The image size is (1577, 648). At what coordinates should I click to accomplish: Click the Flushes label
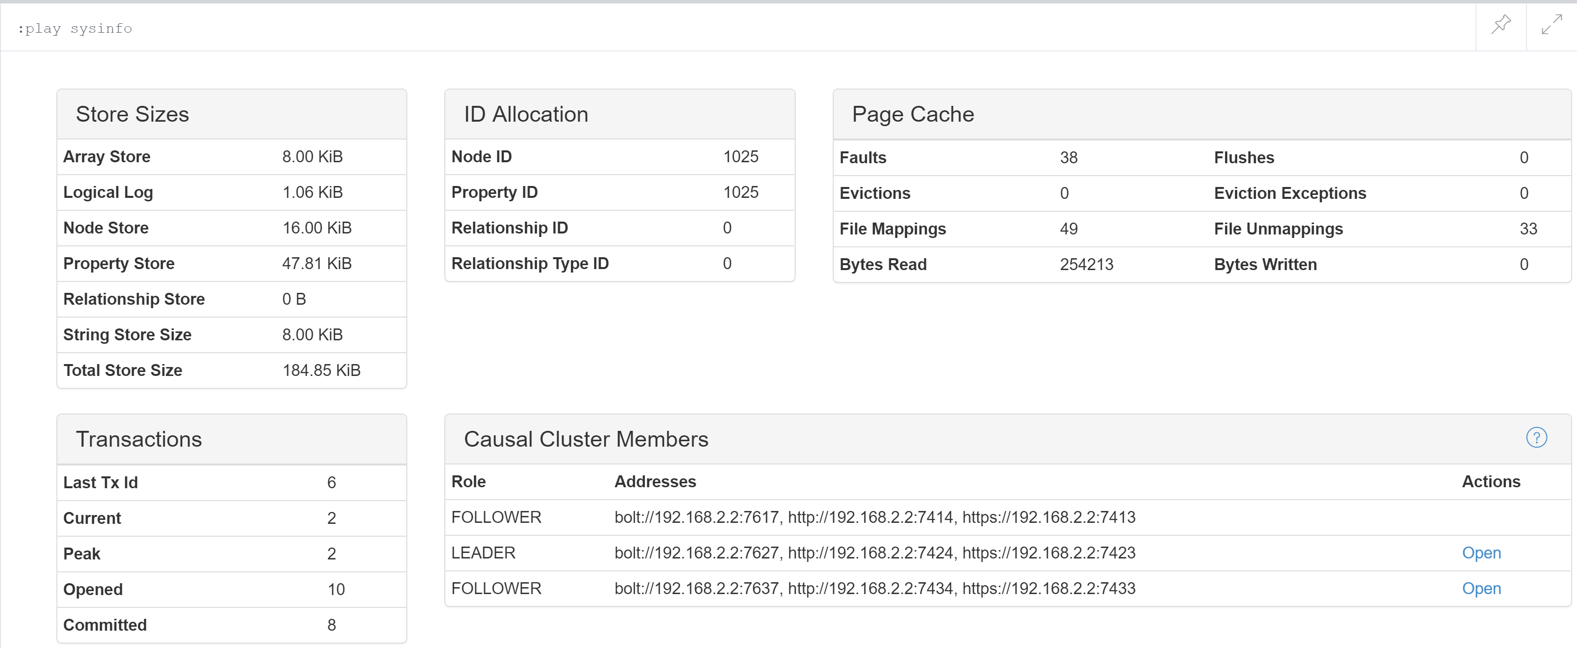tap(1244, 157)
